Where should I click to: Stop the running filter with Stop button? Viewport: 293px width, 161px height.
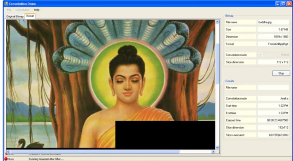pyautogui.click(x=281, y=73)
